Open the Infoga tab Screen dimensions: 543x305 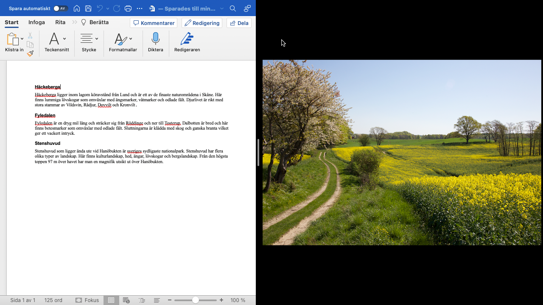point(36,22)
